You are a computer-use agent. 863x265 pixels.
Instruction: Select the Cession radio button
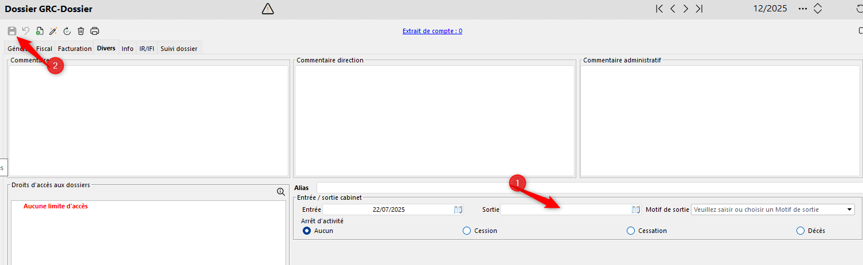click(467, 231)
